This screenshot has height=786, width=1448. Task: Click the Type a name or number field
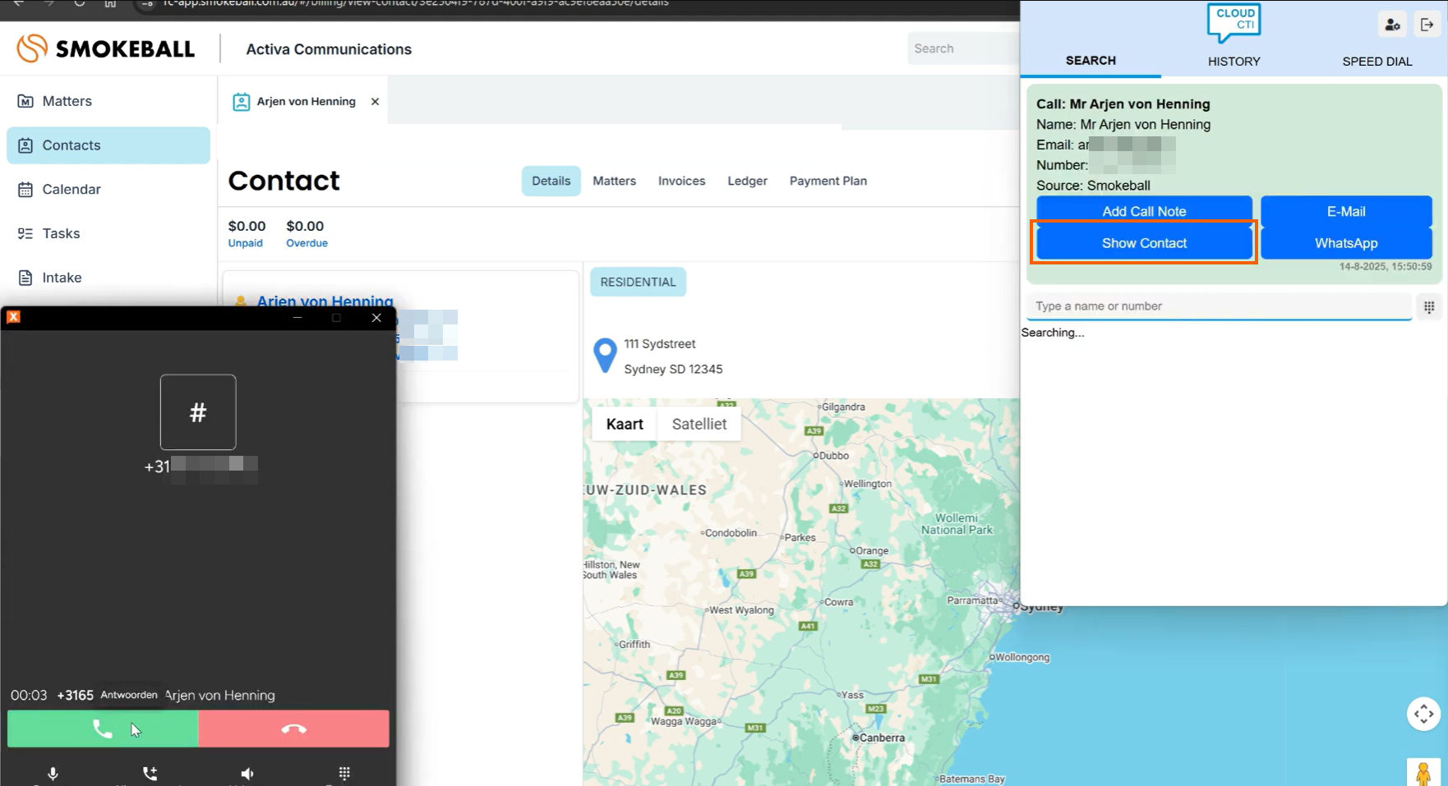[x=1218, y=306]
